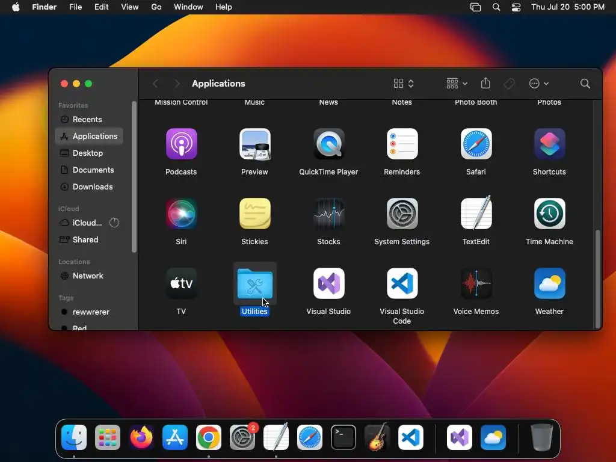Click the Reminders app icon

coord(402,144)
